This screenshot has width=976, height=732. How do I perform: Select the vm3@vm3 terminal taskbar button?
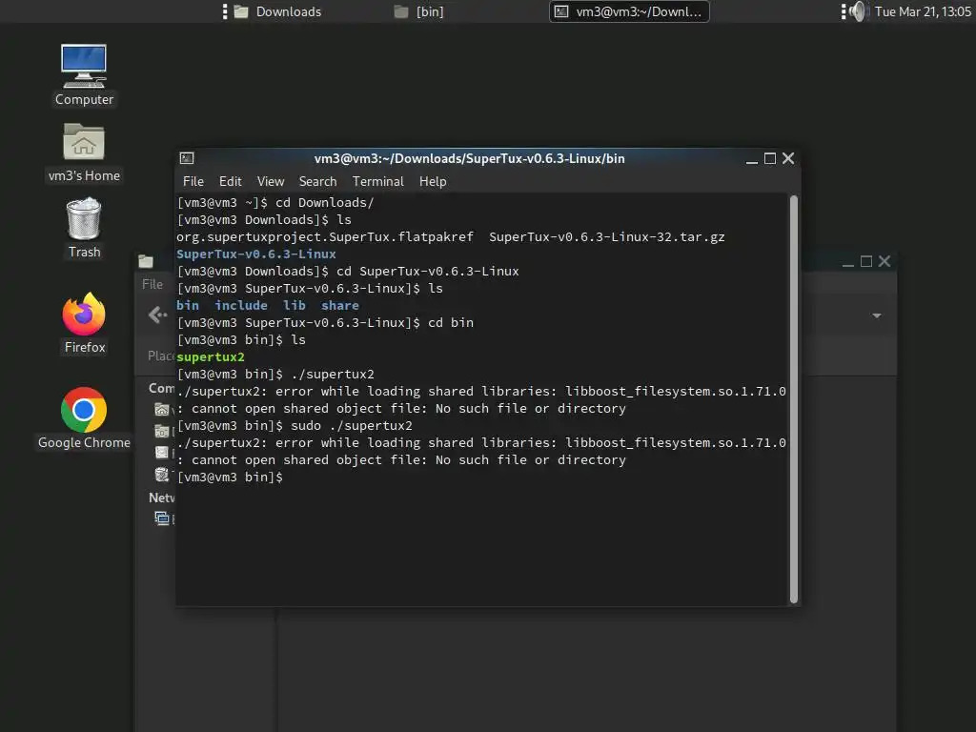point(629,11)
